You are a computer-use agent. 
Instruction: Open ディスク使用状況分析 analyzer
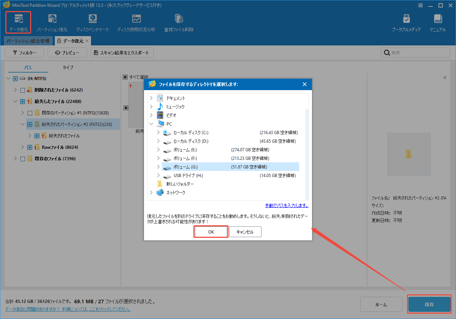(x=136, y=21)
